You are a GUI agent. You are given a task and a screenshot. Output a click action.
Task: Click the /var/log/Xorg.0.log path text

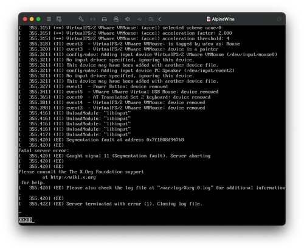[185, 188]
